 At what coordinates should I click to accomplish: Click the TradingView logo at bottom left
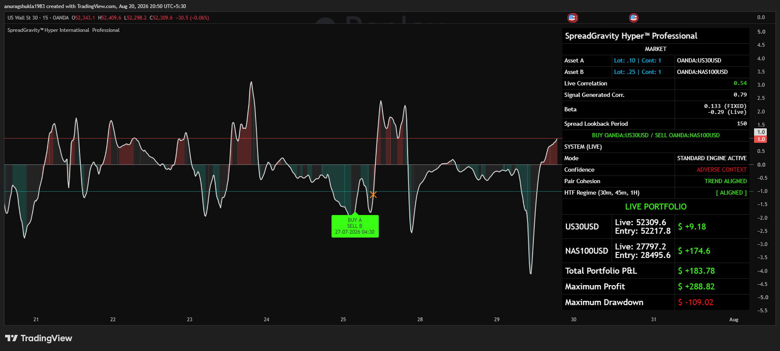pos(39,338)
